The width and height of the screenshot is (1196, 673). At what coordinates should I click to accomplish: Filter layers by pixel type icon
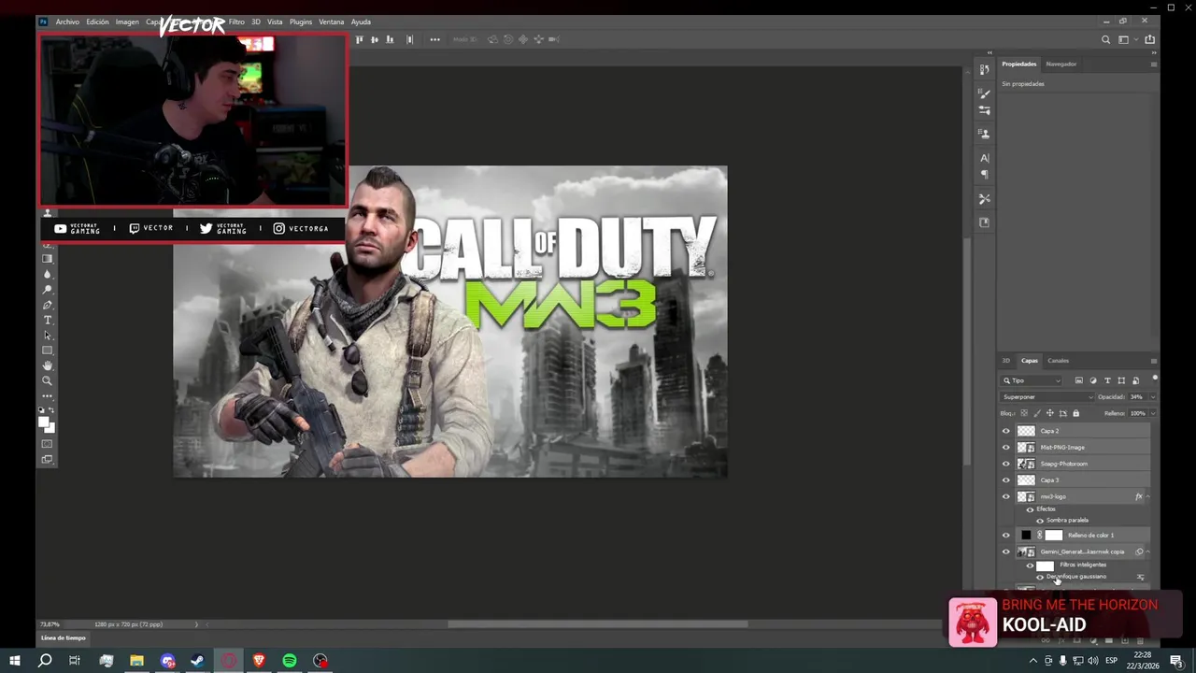(1078, 380)
